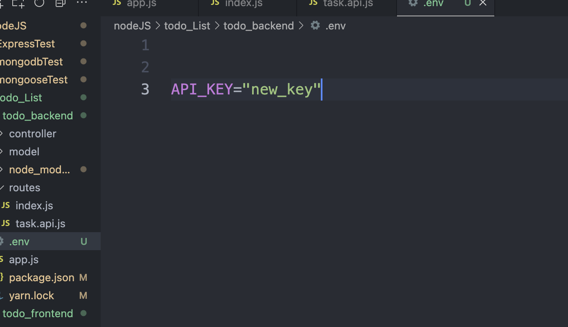Click the Refresh Explorer icon
The height and width of the screenshot is (327, 568).
point(39,3)
